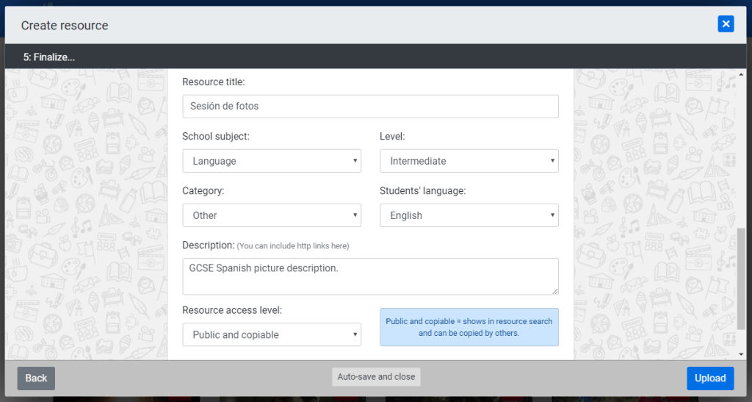
Task: Open the Resource access level dropdown
Action: point(272,334)
